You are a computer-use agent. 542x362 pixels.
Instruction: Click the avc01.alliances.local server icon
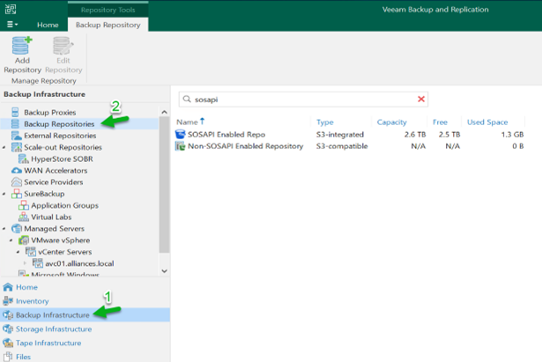point(37,263)
